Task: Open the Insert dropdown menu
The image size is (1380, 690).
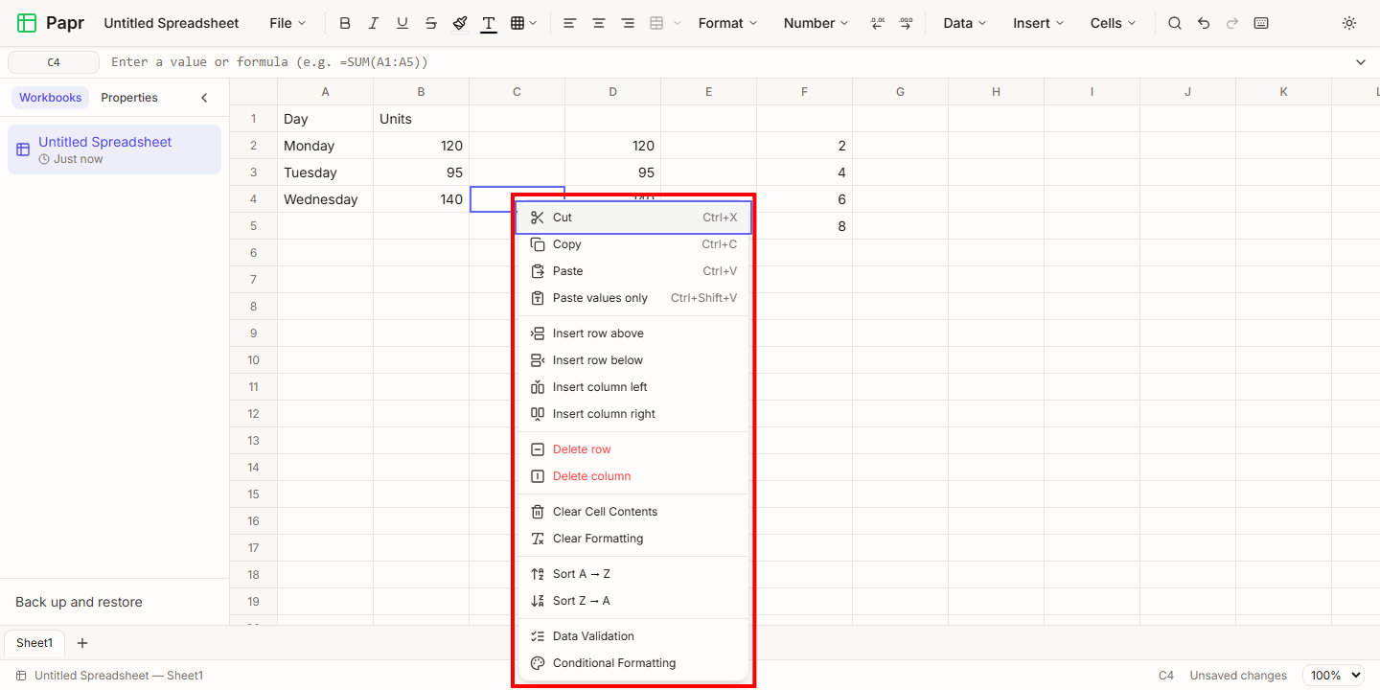Action: click(x=1038, y=23)
